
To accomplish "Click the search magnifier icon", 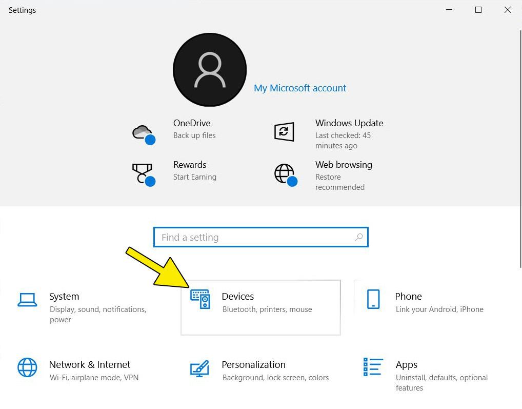I will coord(359,237).
